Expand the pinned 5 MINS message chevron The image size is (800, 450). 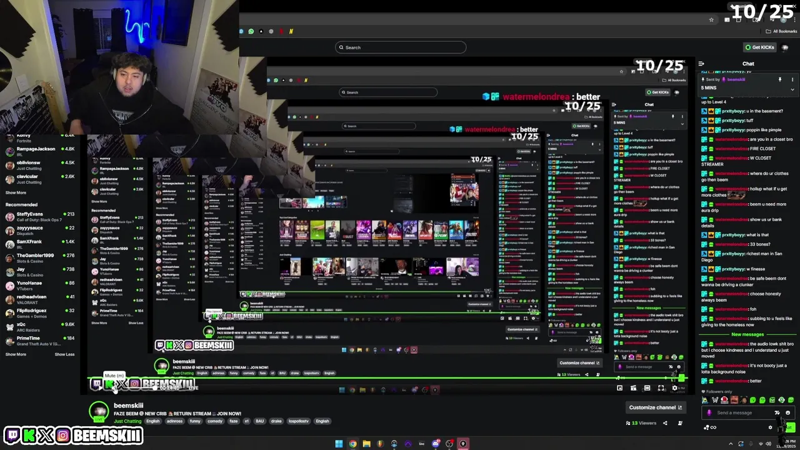pos(792,89)
